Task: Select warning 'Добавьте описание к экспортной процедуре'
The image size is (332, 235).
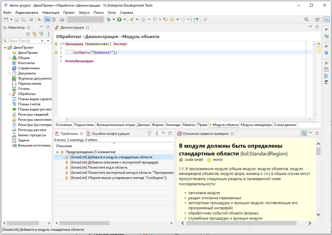Action: [114, 162]
